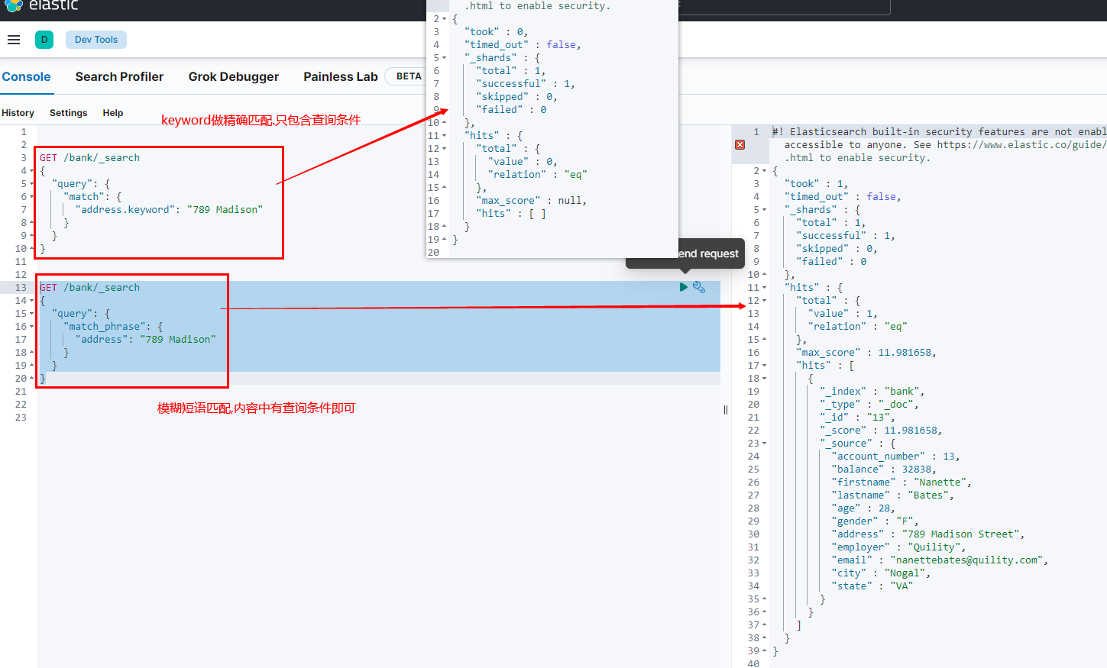The height and width of the screenshot is (668, 1107).
Task: Click "address" : "789 Madison Street" in the response
Action: (928, 534)
